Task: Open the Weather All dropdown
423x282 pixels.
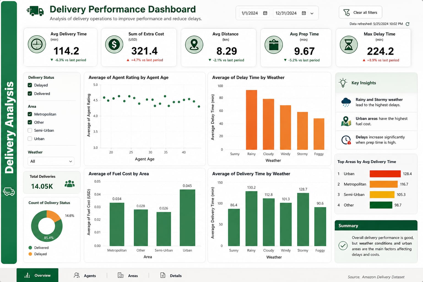Action: [x=51, y=161]
